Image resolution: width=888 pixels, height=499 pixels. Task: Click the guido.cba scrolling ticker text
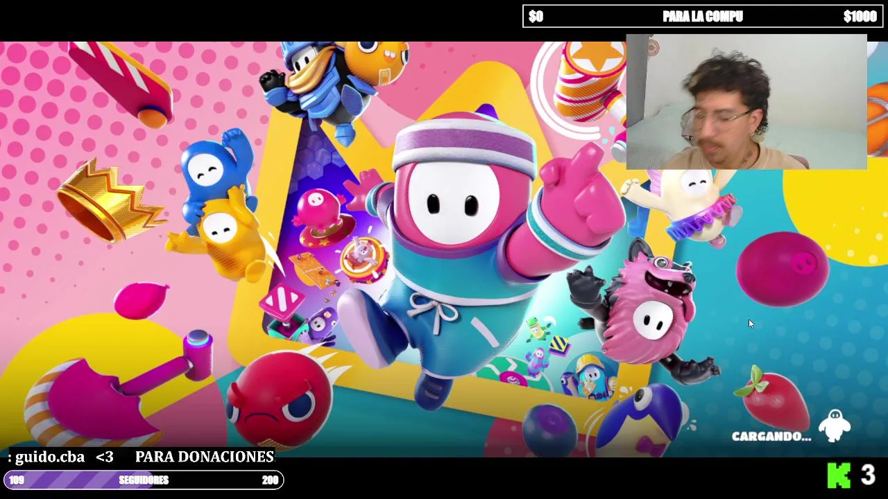pyautogui.click(x=50, y=457)
